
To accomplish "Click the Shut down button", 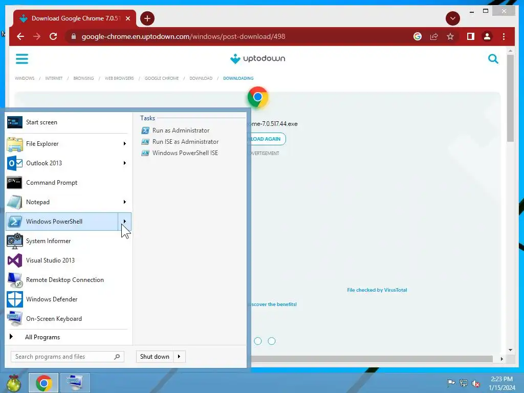I will click(155, 357).
